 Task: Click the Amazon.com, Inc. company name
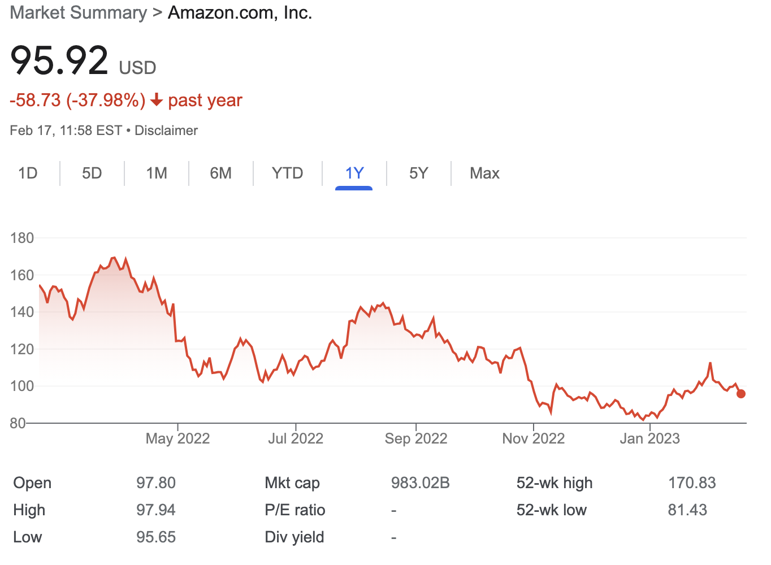pyautogui.click(x=240, y=12)
